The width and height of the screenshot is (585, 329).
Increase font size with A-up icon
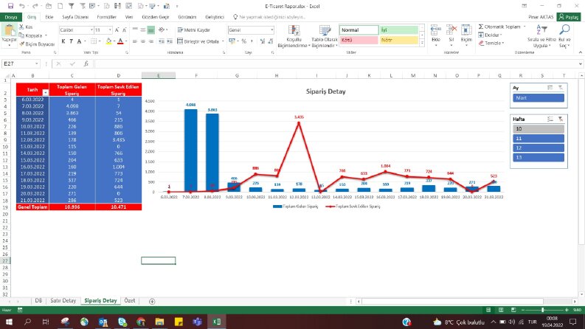(117, 30)
